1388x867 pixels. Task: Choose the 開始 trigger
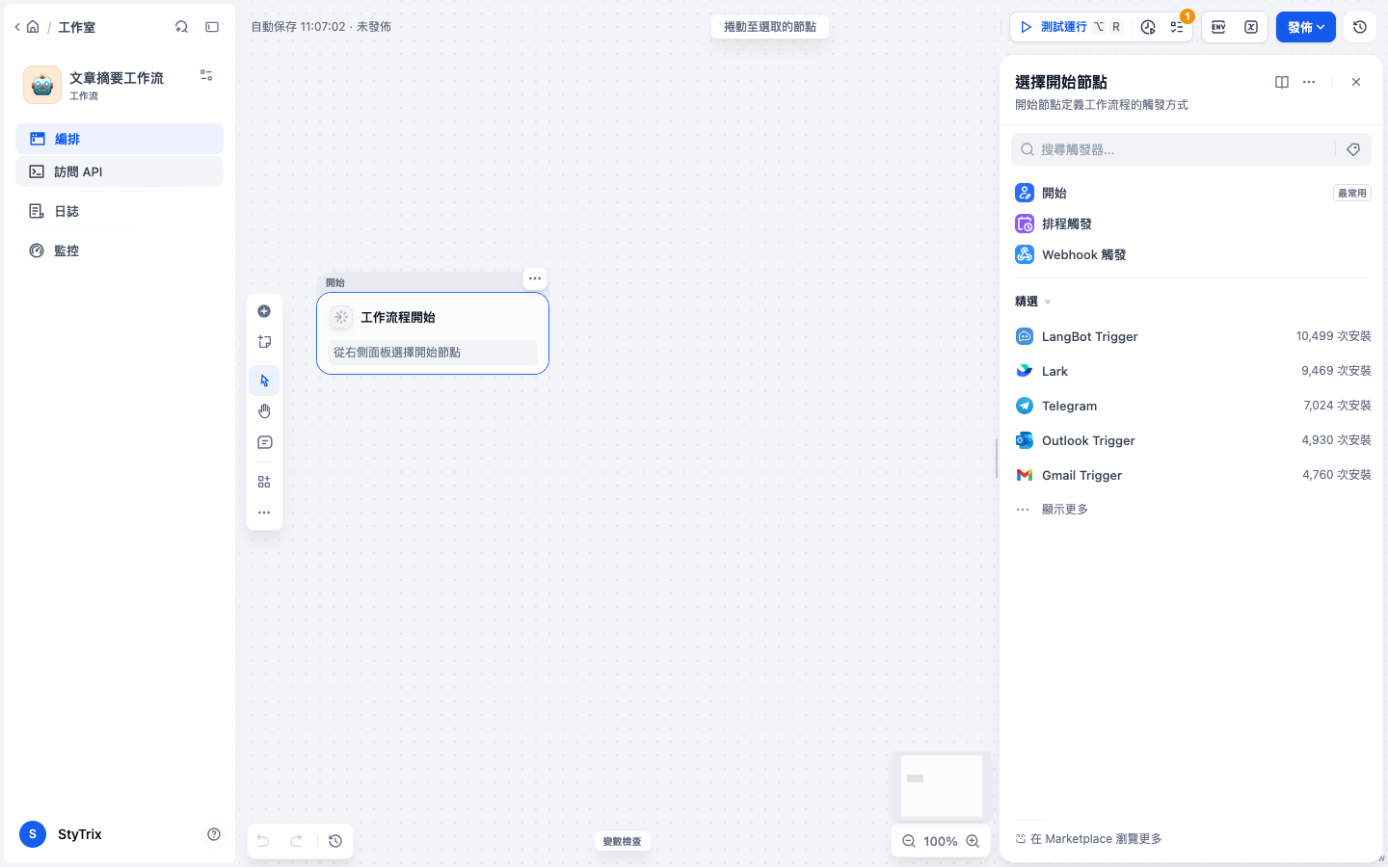[1192, 193]
